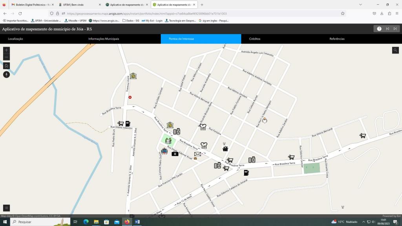Open the map search tool
The width and height of the screenshot is (402, 226).
tap(395, 50)
